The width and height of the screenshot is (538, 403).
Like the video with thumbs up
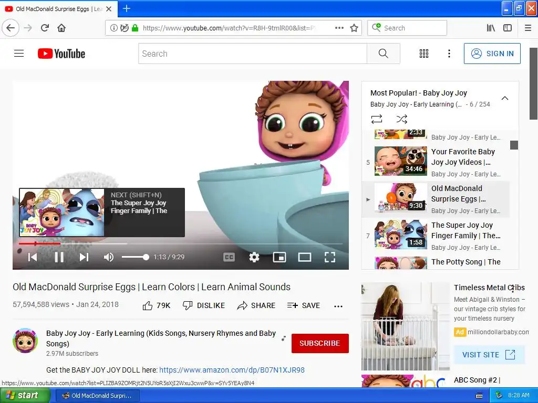click(157, 305)
